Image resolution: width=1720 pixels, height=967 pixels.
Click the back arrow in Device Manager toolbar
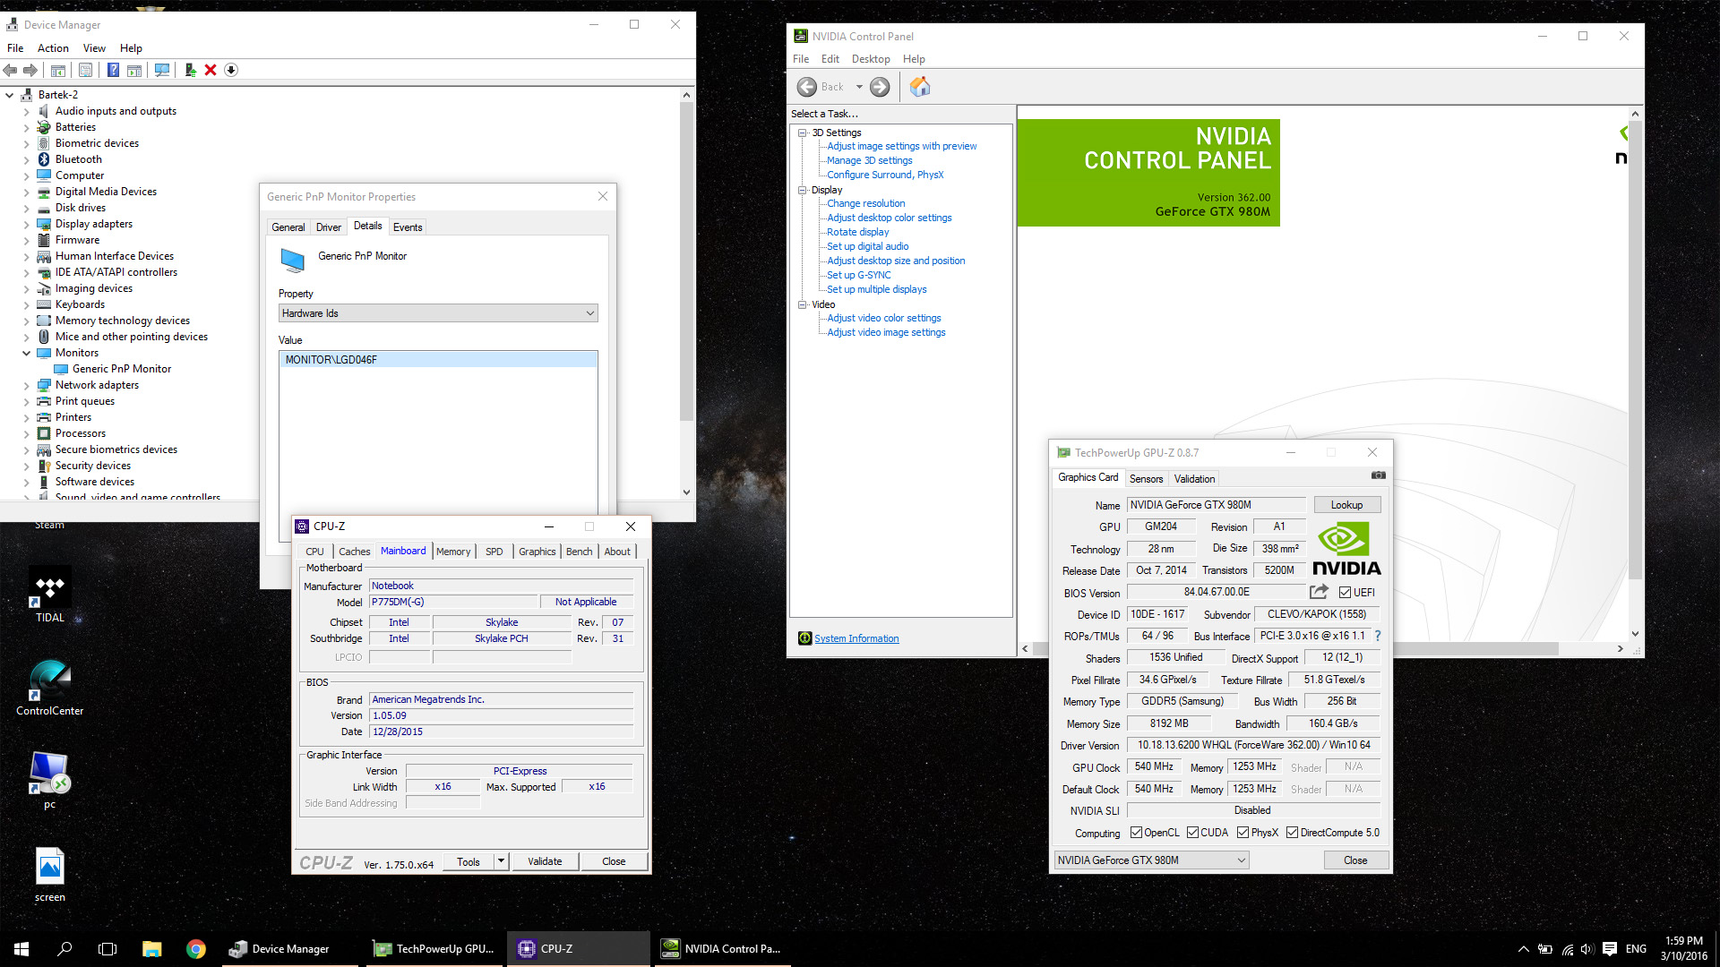(11, 70)
